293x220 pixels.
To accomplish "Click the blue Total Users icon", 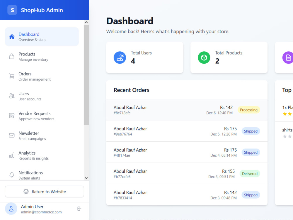I will pyautogui.click(x=120, y=57).
